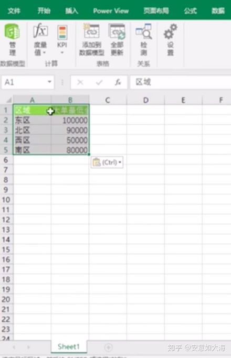Click the Insert Function fx icon

coord(118,82)
